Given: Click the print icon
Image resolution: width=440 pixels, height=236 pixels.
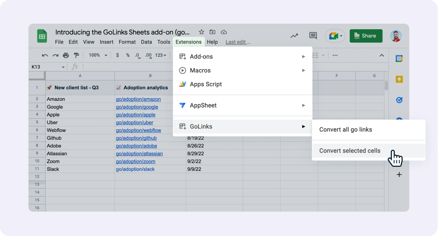Looking at the screenshot, I should [66, 55].
